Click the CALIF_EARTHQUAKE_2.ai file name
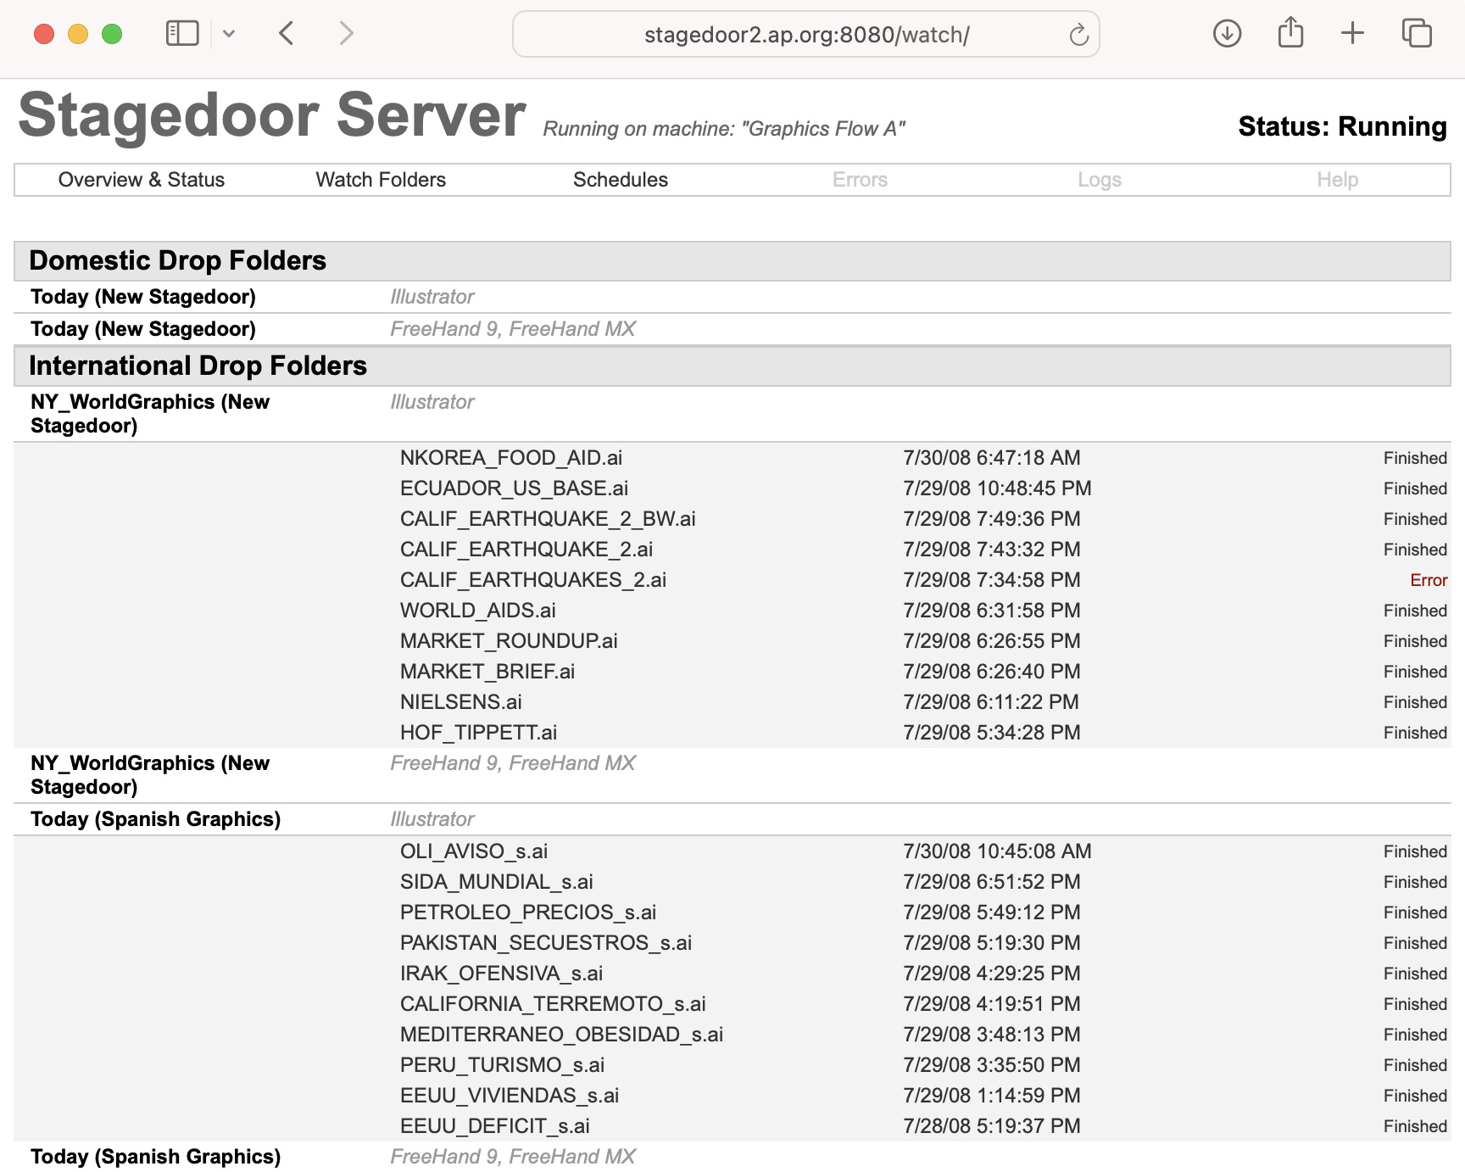The image size is (1465, 1172). click(526, 550)
